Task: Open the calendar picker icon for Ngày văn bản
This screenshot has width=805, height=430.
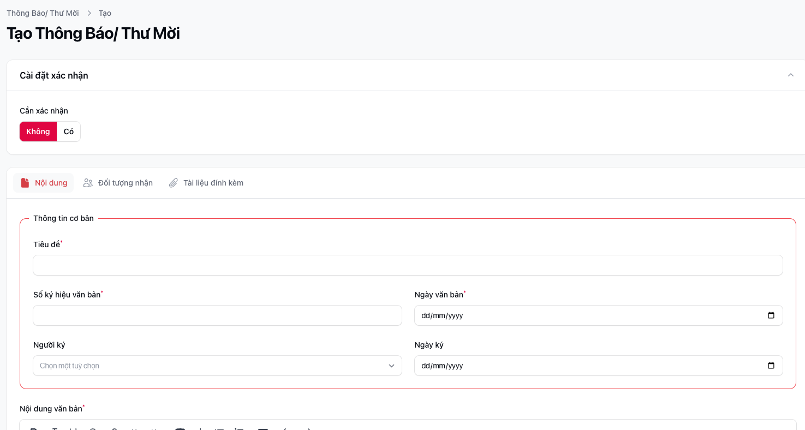Action: (x=771, y=315)
